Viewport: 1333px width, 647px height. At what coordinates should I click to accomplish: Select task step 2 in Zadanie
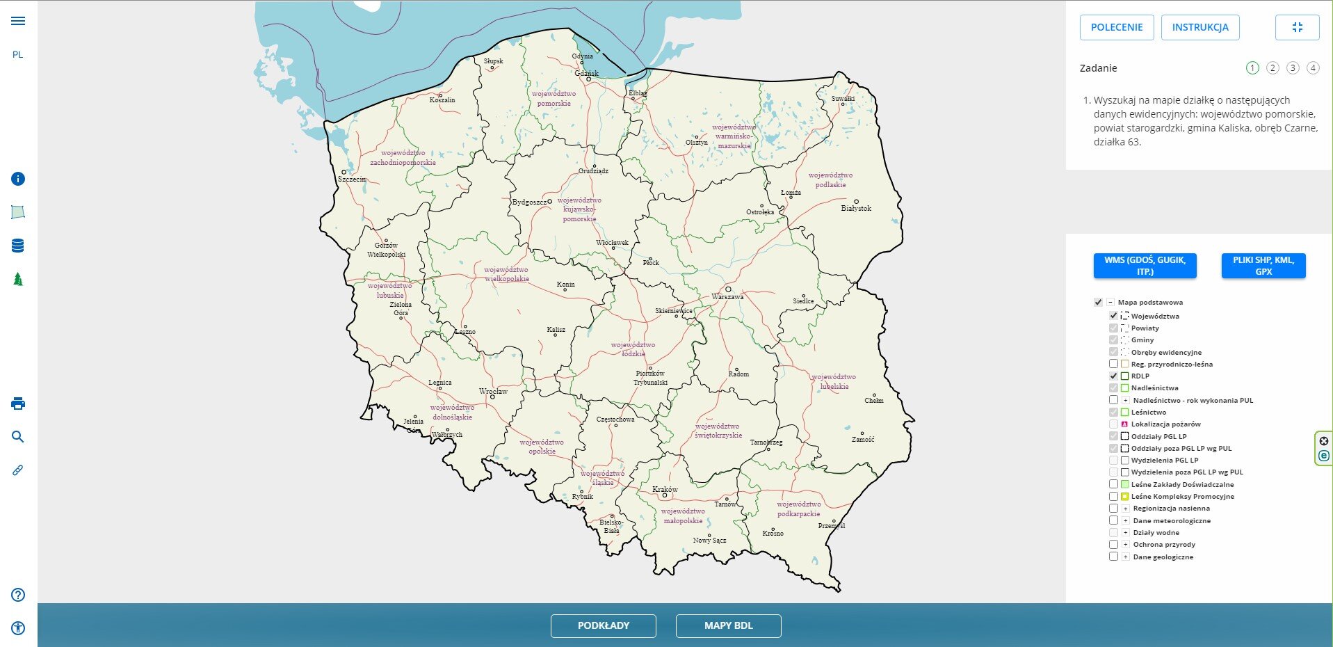click(x=1273, y=68)
